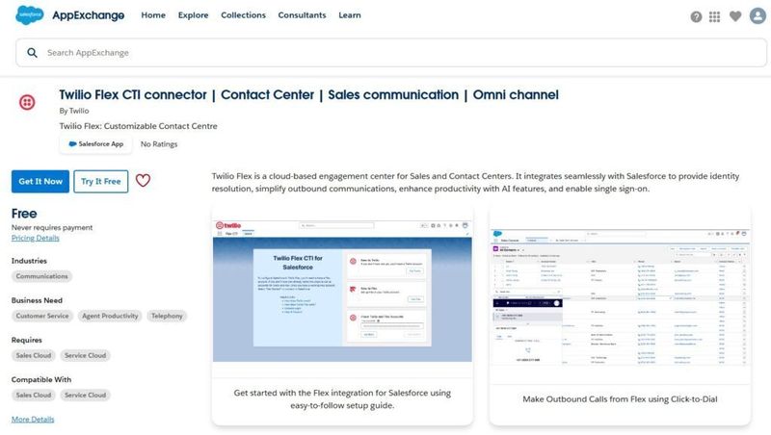This screenshot has width=771, height=435.
Task: Click the Salesforce App badge
Action: point(95,143)
